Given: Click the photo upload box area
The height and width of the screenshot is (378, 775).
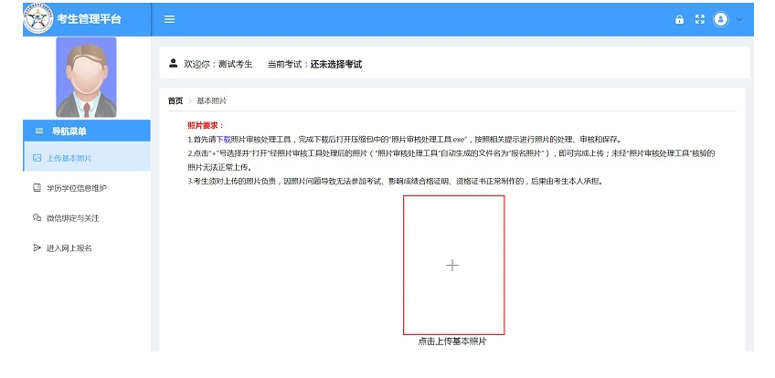Looking at the screenshot, I should click(453, 265).
